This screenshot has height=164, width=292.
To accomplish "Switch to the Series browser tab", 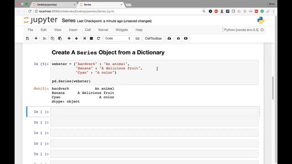I will [x=100, y=5].
